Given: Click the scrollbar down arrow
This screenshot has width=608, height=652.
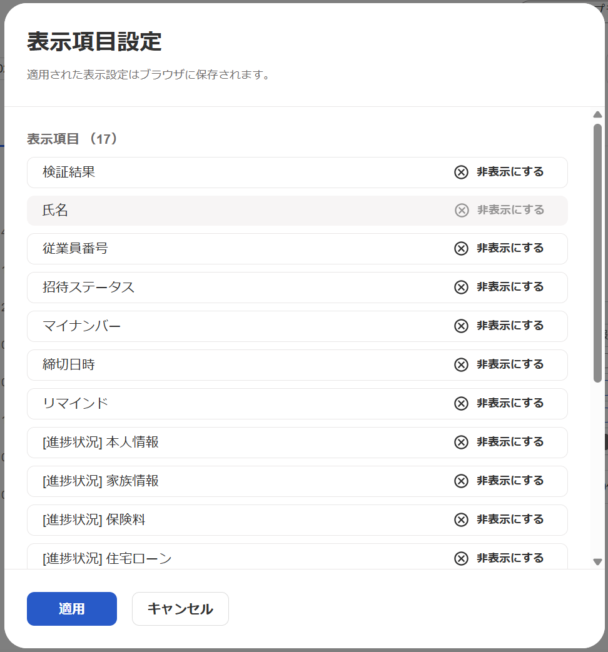Looking at the screenshot, I should tap(597, 562).
